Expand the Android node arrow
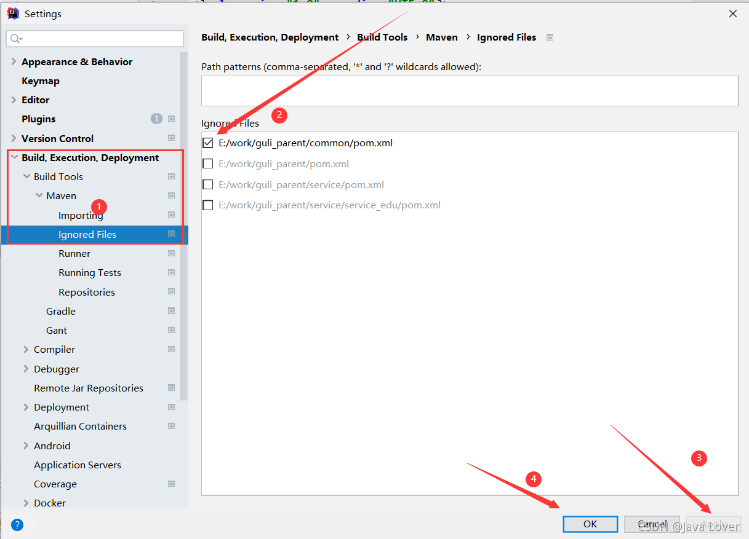 [x=26, y=446]
